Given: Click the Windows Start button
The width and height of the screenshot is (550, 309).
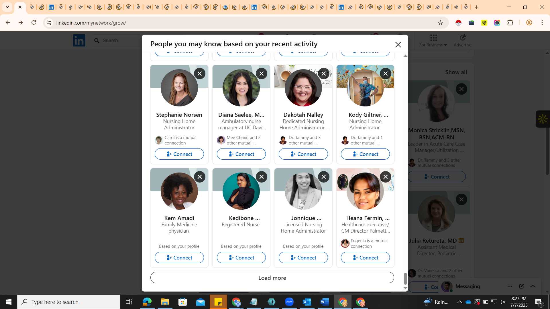Looking at the screenshot, I should coord(9,302).
